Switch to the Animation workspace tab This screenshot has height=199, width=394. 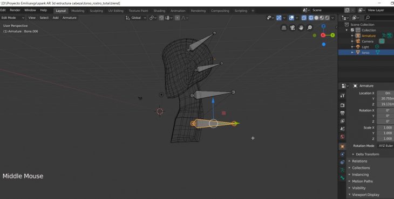[x=178, y=11]
